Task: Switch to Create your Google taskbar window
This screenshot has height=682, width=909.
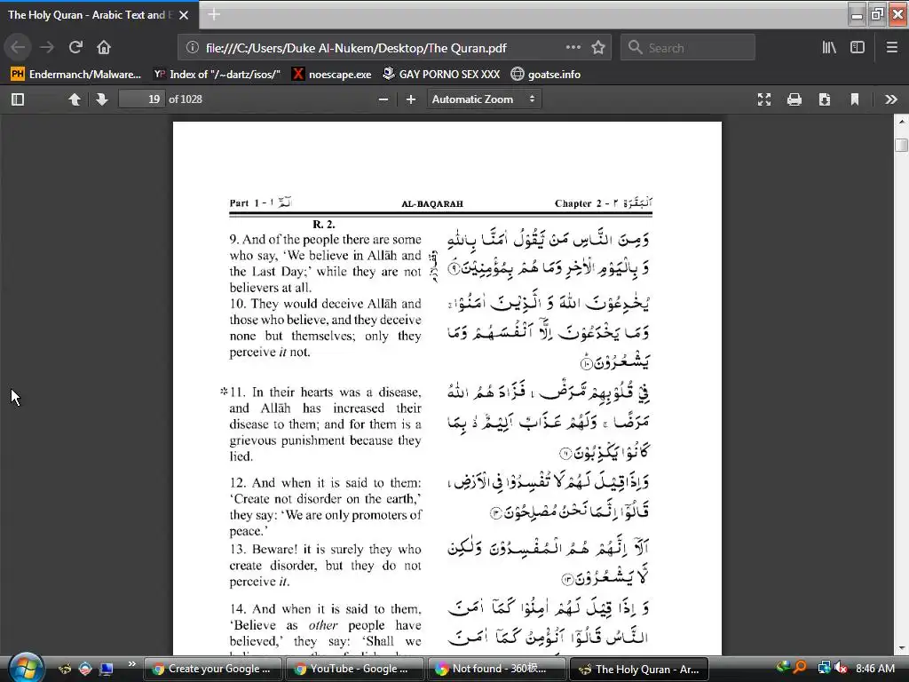Action: click(x=212, y=669)
